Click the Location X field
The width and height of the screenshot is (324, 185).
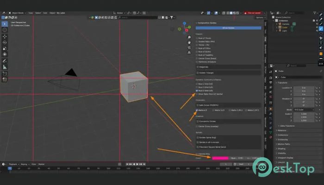[304, 88]
